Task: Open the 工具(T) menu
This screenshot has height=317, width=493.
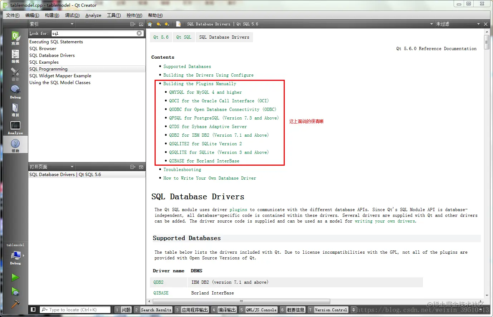Action: (x=114, y=15)
